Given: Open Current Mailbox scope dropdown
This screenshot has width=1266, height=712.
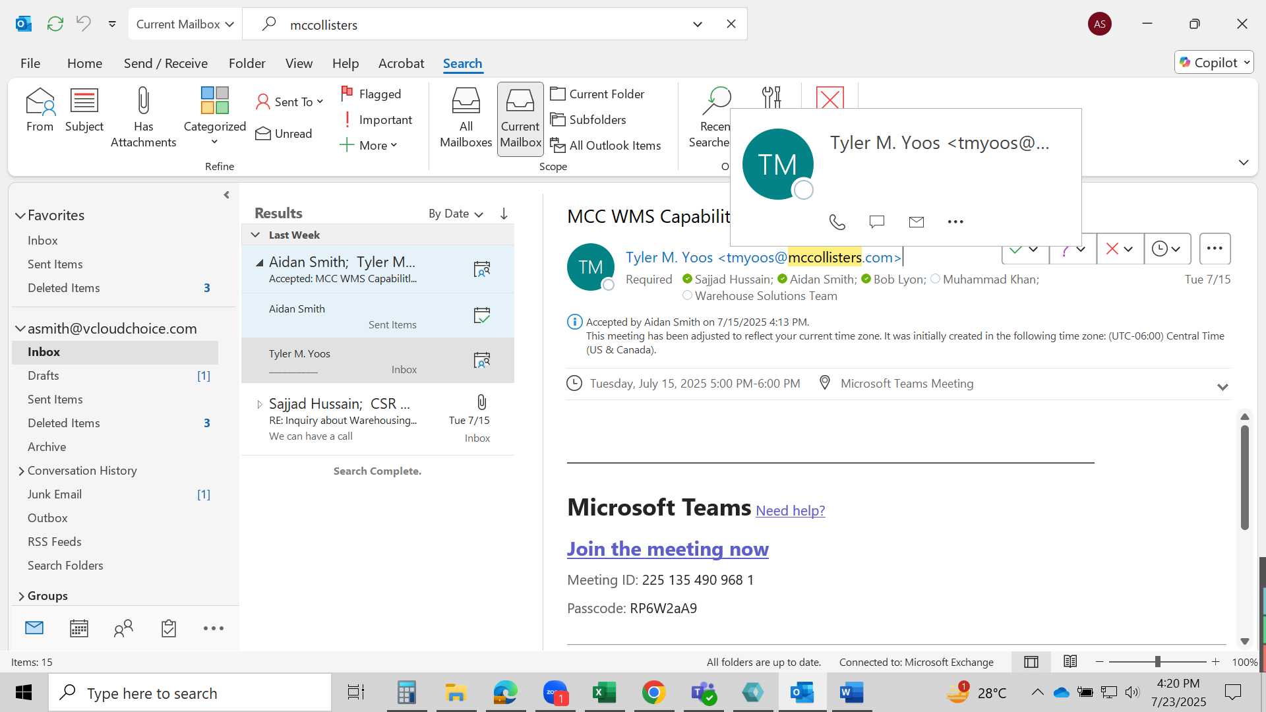Looking at the screenshot, I should pos(185,24).
